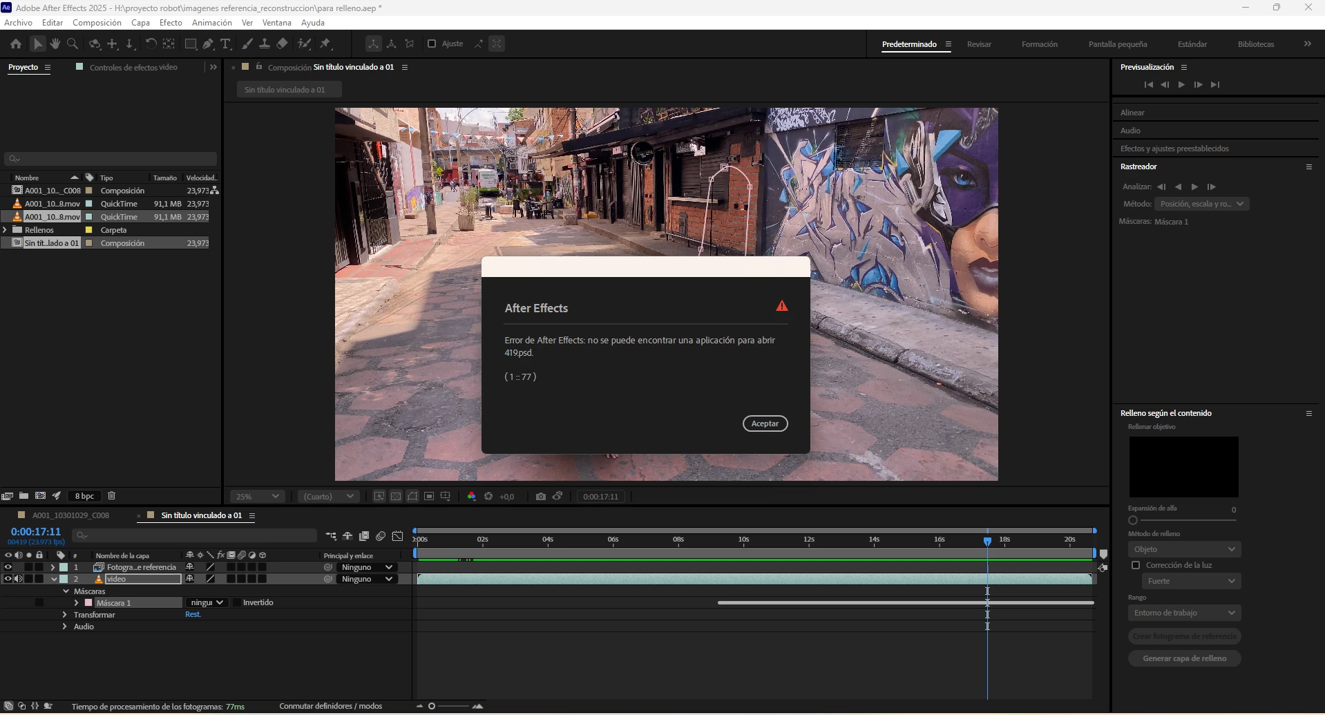The height and width of the screenshot is (715, 1325).
Task: Click Generar capa de relleno button
Action: 1184,658
